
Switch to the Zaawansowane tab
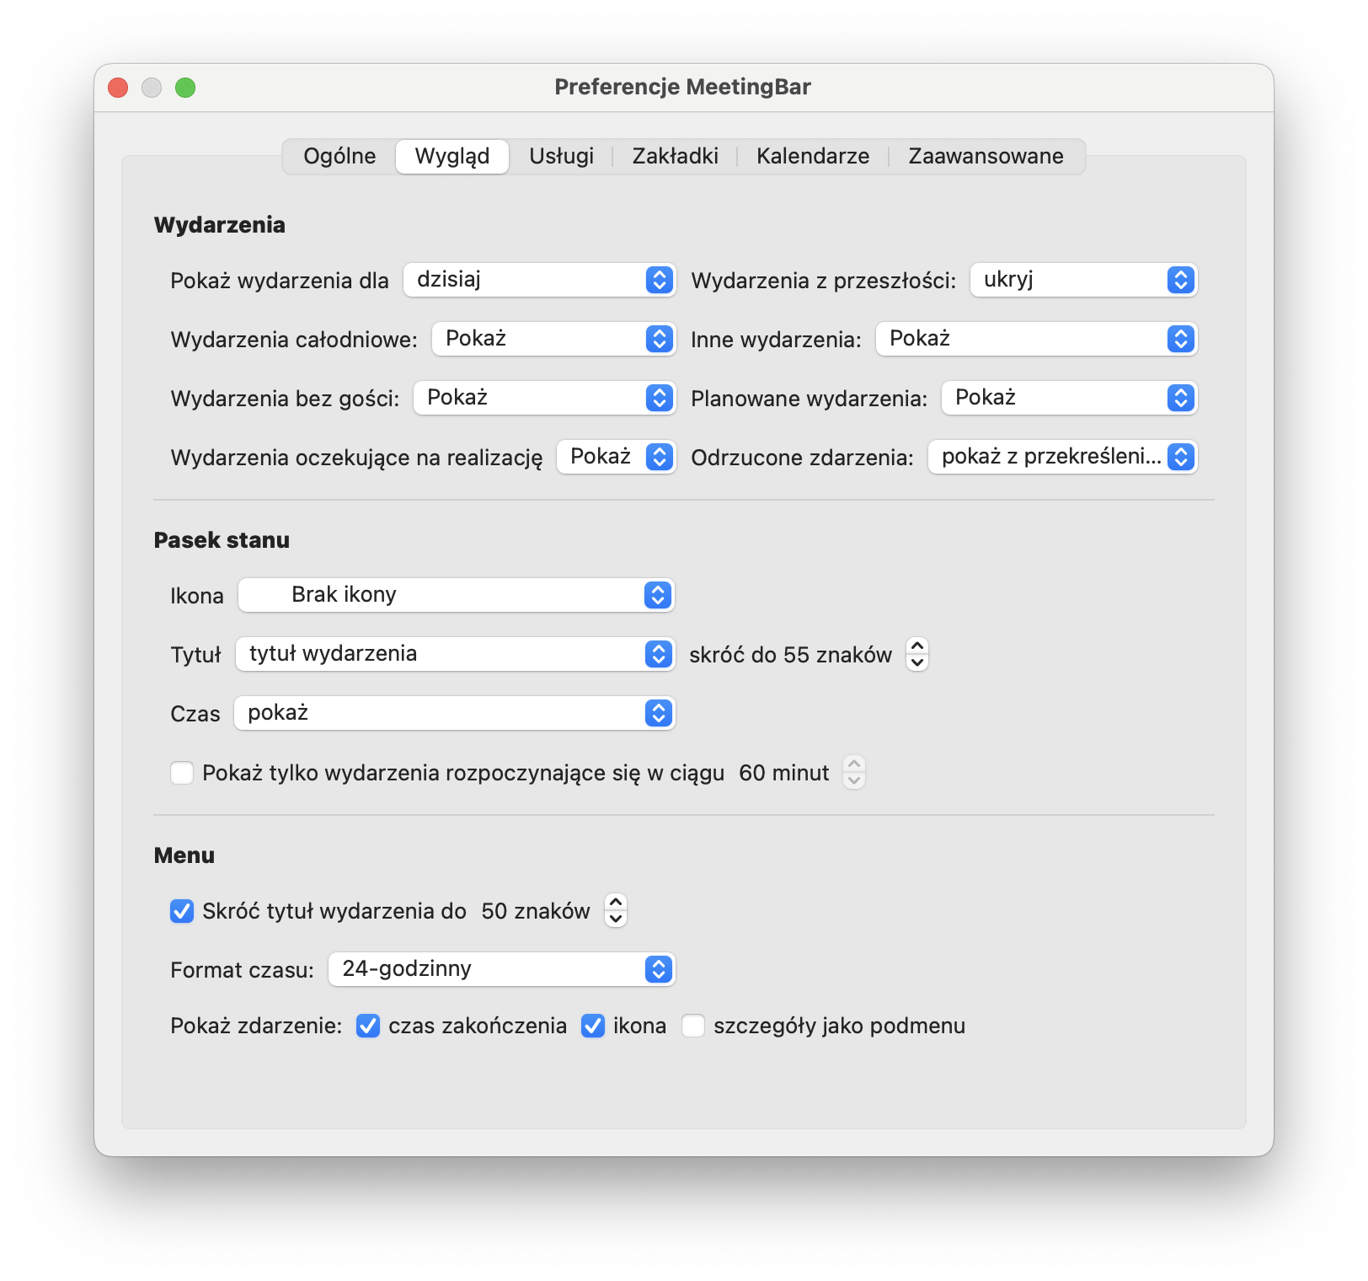click(x=986, y=156)
